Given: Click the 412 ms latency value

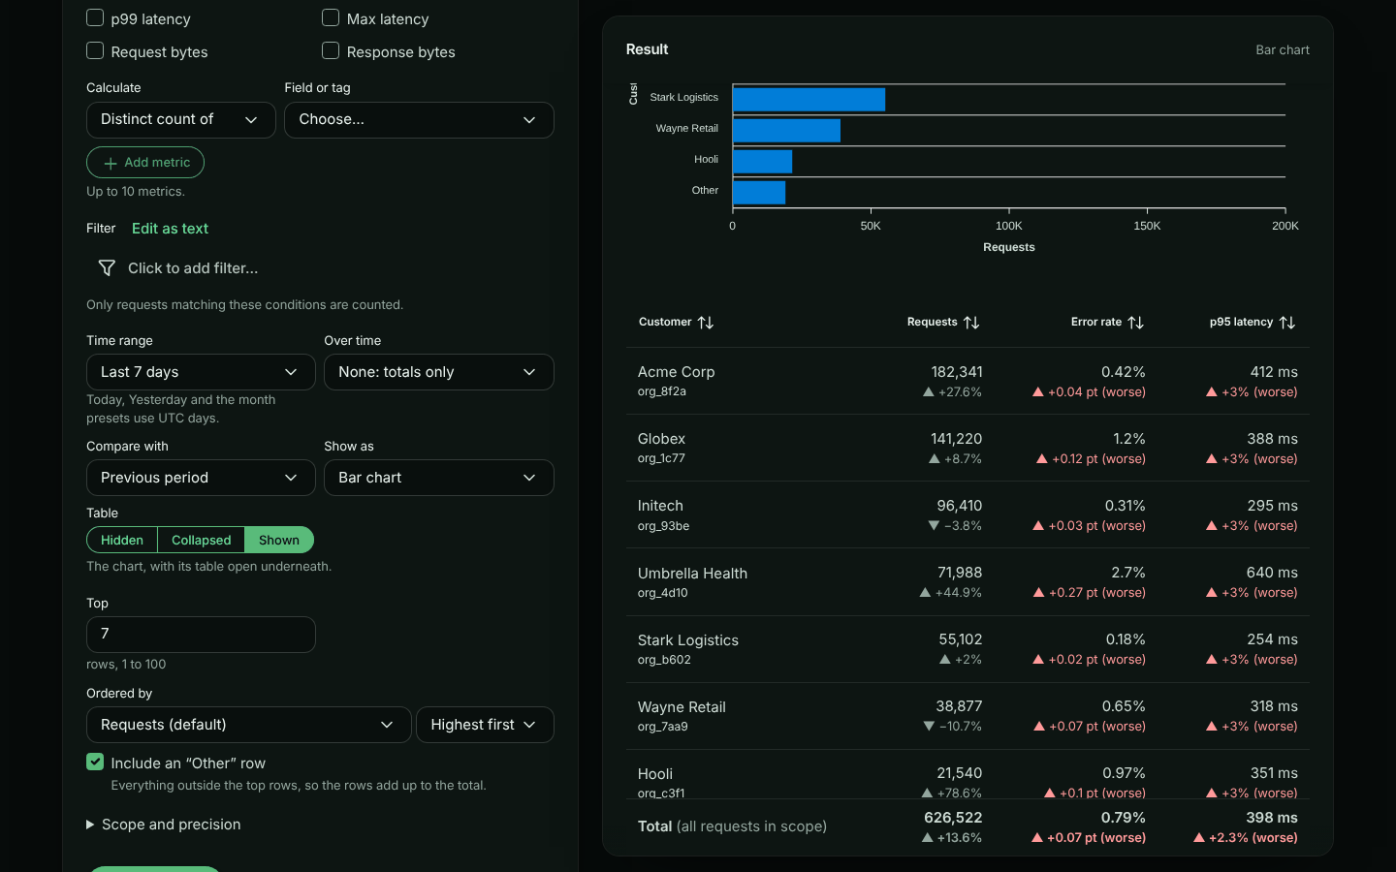Looking at the screenshot, I should coord(1274,372).
